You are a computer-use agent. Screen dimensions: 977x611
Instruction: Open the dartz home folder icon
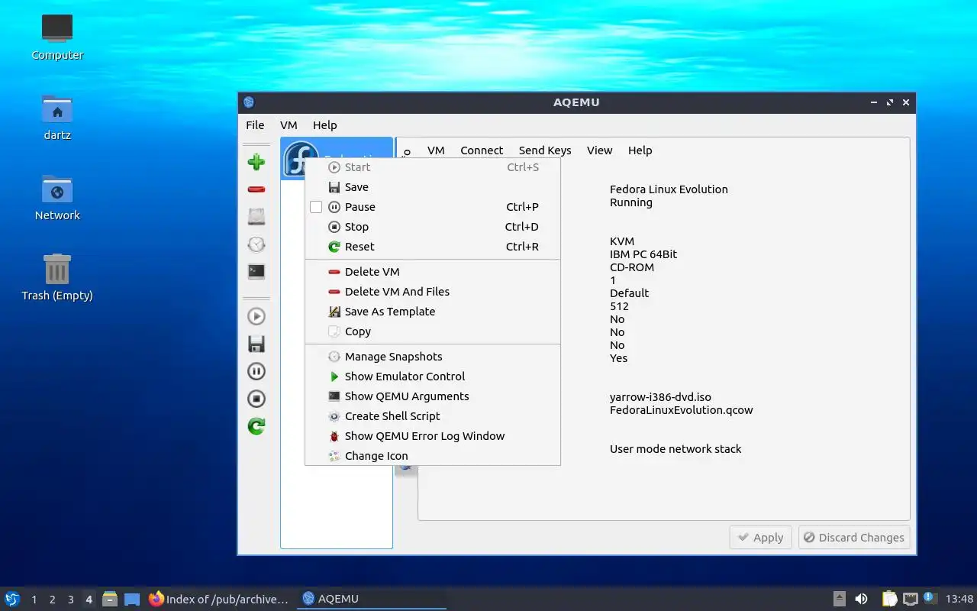(57, 117)
